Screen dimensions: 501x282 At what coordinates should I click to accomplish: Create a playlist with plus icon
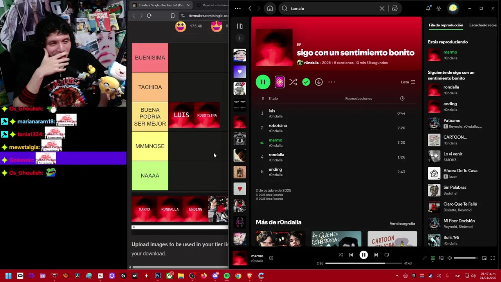(x=240, y=38)
